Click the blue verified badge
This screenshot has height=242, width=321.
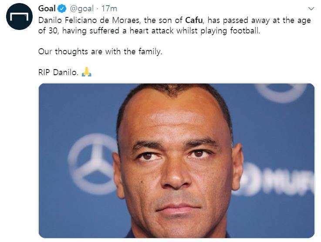click(x=61, y=9)
